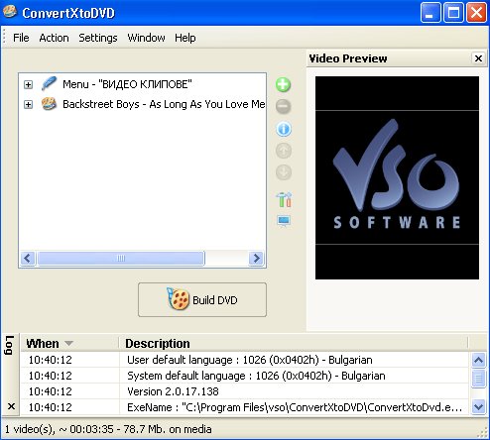Select the ExeName log row
Image resolution: width=490 pixels, height=440 pixels.
click(x=245, y=407)
